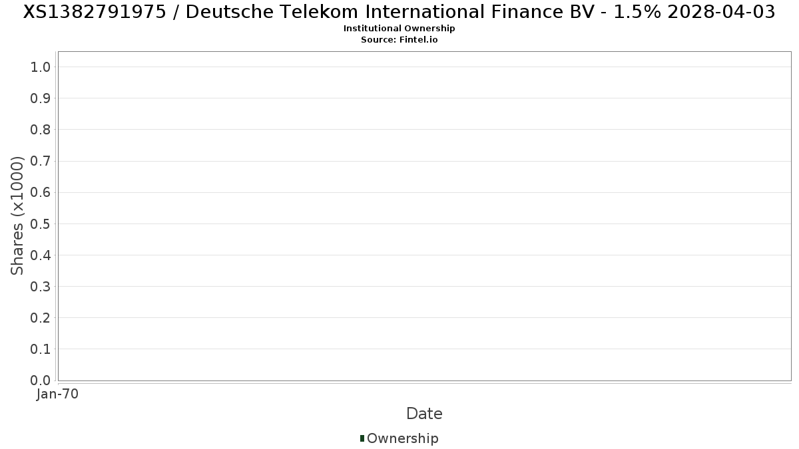Viewport: 799px width, 449px height.
Task: Click the Shares (x1000) y-axis title
Action: click(17, 216)
